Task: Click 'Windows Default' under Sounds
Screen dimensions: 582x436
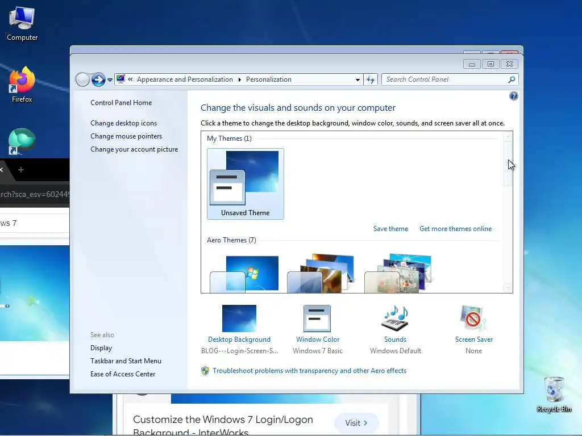Action: (396, 351)
